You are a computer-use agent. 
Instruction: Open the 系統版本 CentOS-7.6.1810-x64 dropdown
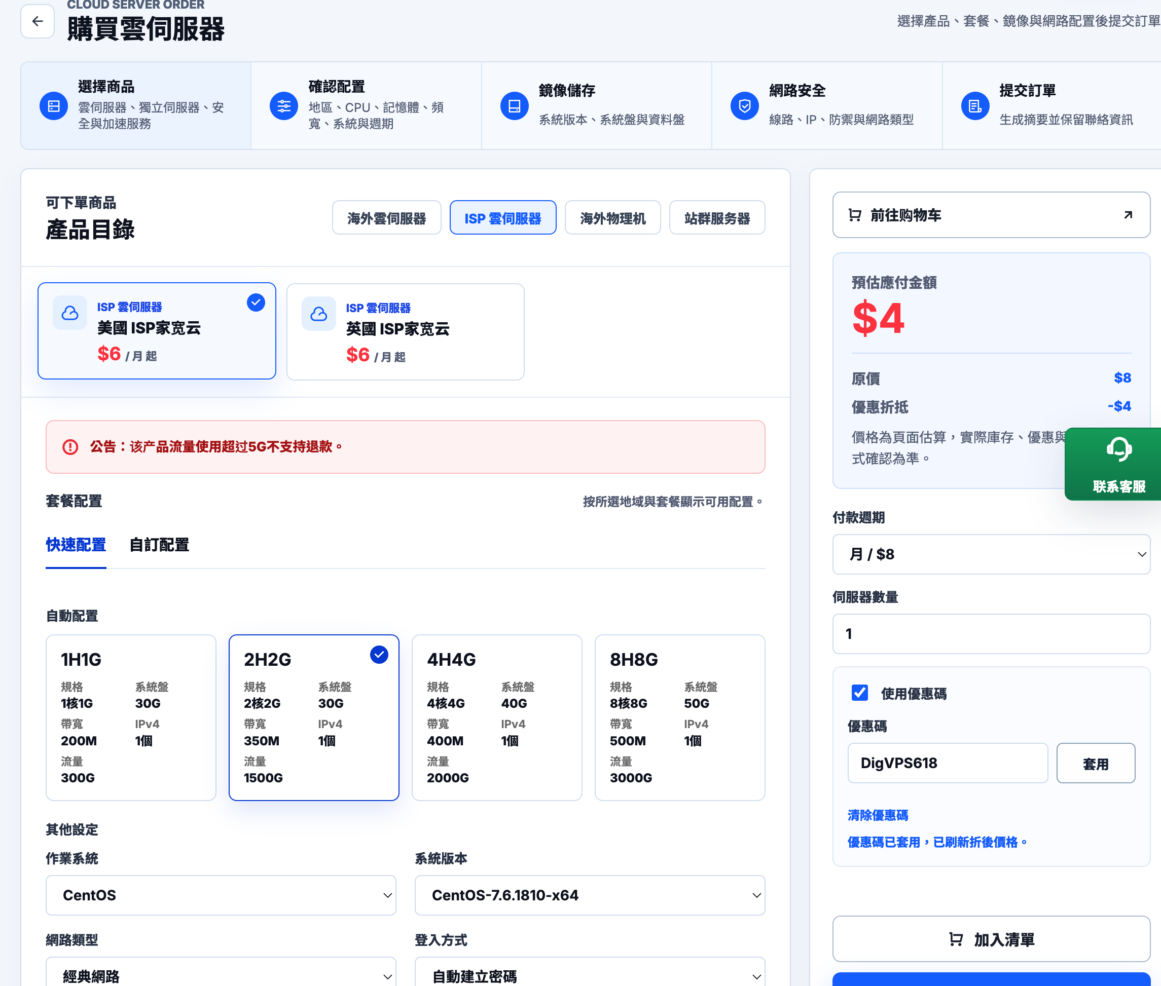point(590,895)
